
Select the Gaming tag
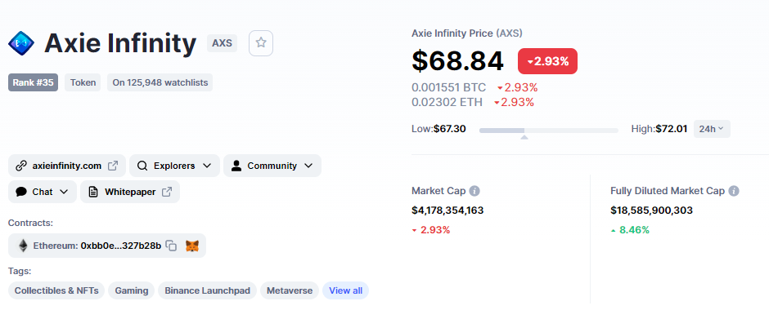[x=132, y=290]
